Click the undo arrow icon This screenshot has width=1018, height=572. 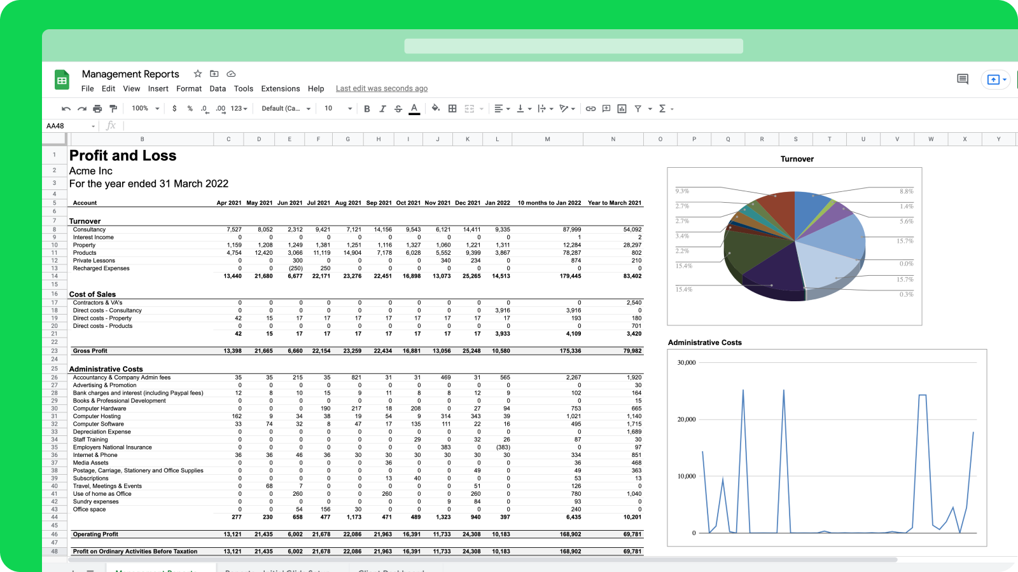66,109
